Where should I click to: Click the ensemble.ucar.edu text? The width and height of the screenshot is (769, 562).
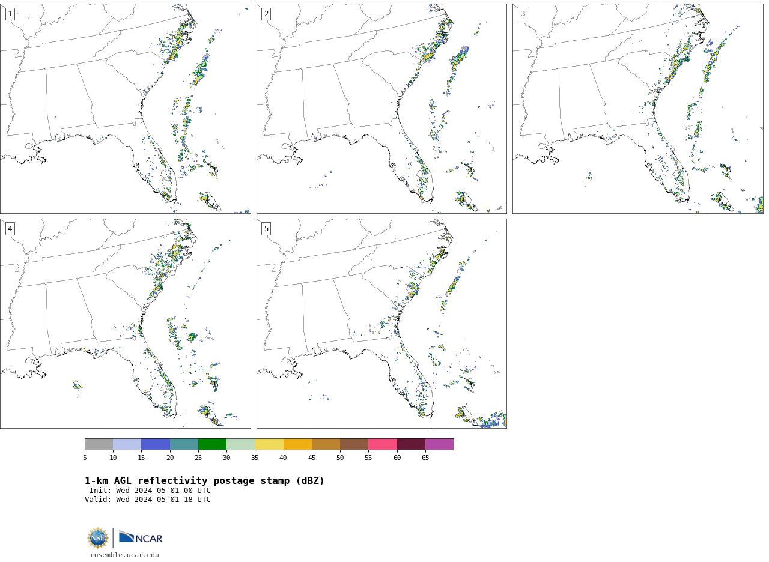coord(125,555)
